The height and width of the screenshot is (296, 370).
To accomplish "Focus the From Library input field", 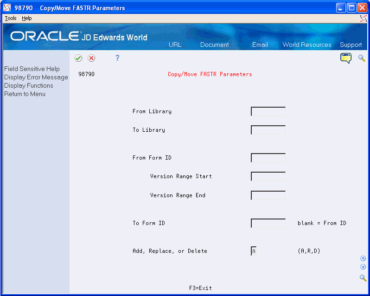I will 268,111.
